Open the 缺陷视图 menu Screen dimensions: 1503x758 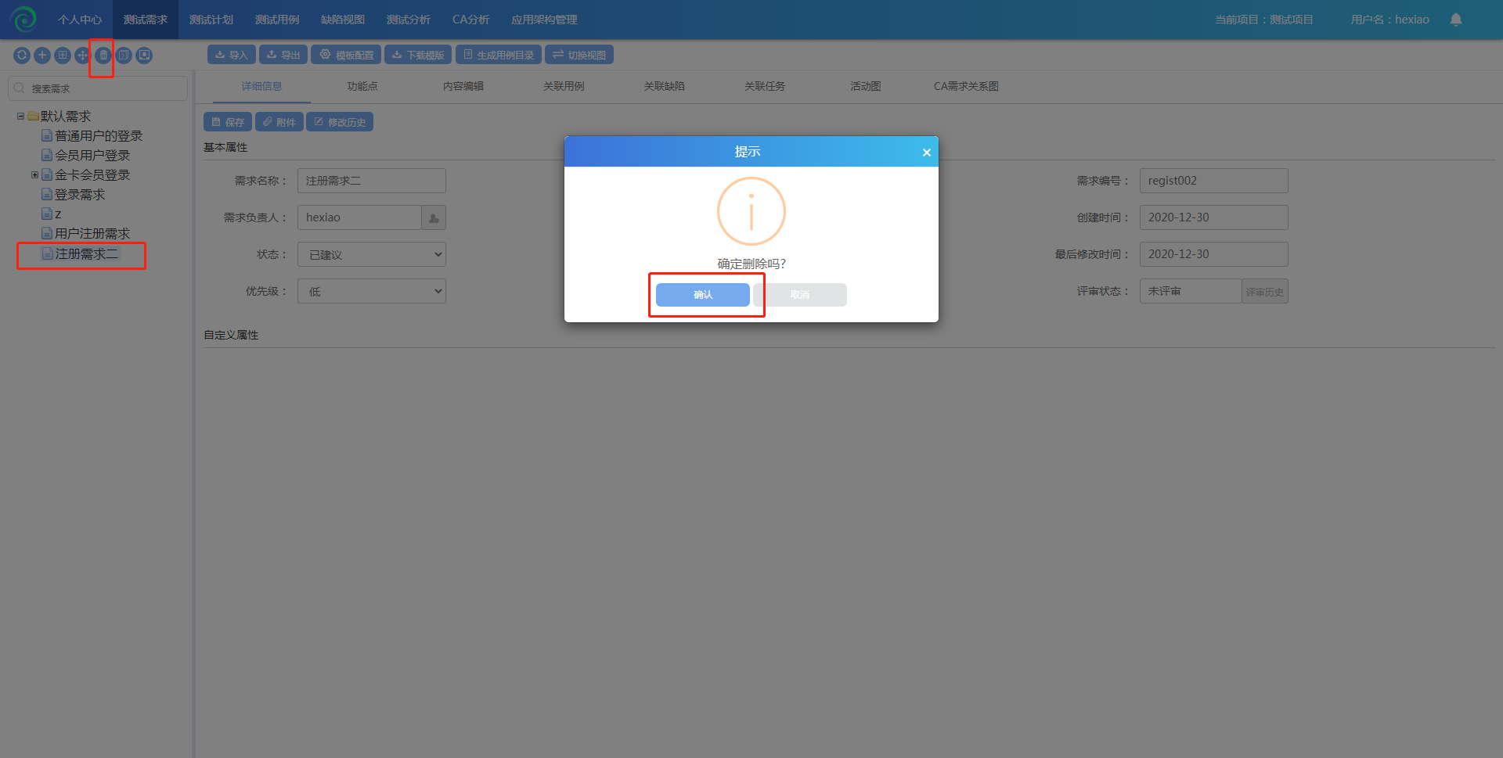[343, 20]
